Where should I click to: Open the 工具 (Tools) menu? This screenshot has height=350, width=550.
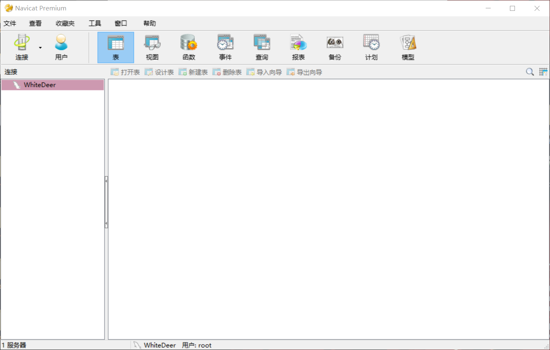(95, 23)
